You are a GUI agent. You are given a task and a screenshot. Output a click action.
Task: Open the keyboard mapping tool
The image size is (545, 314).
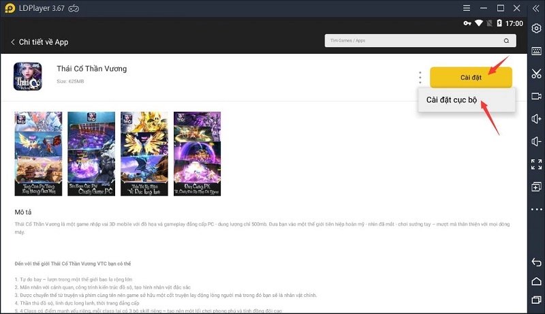[x=536, y=51]
